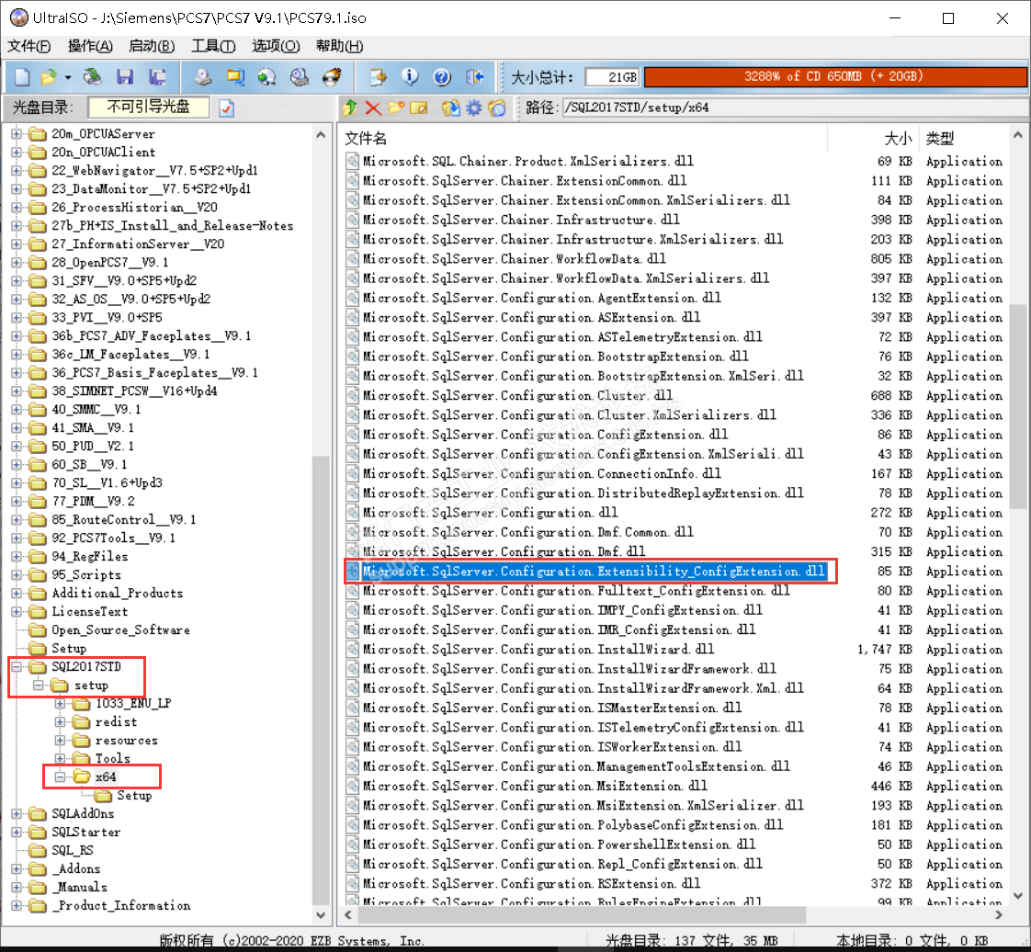Click the new folder icon with spark
The height and width of the screenshot is (952, 1031).
(396, 108)
